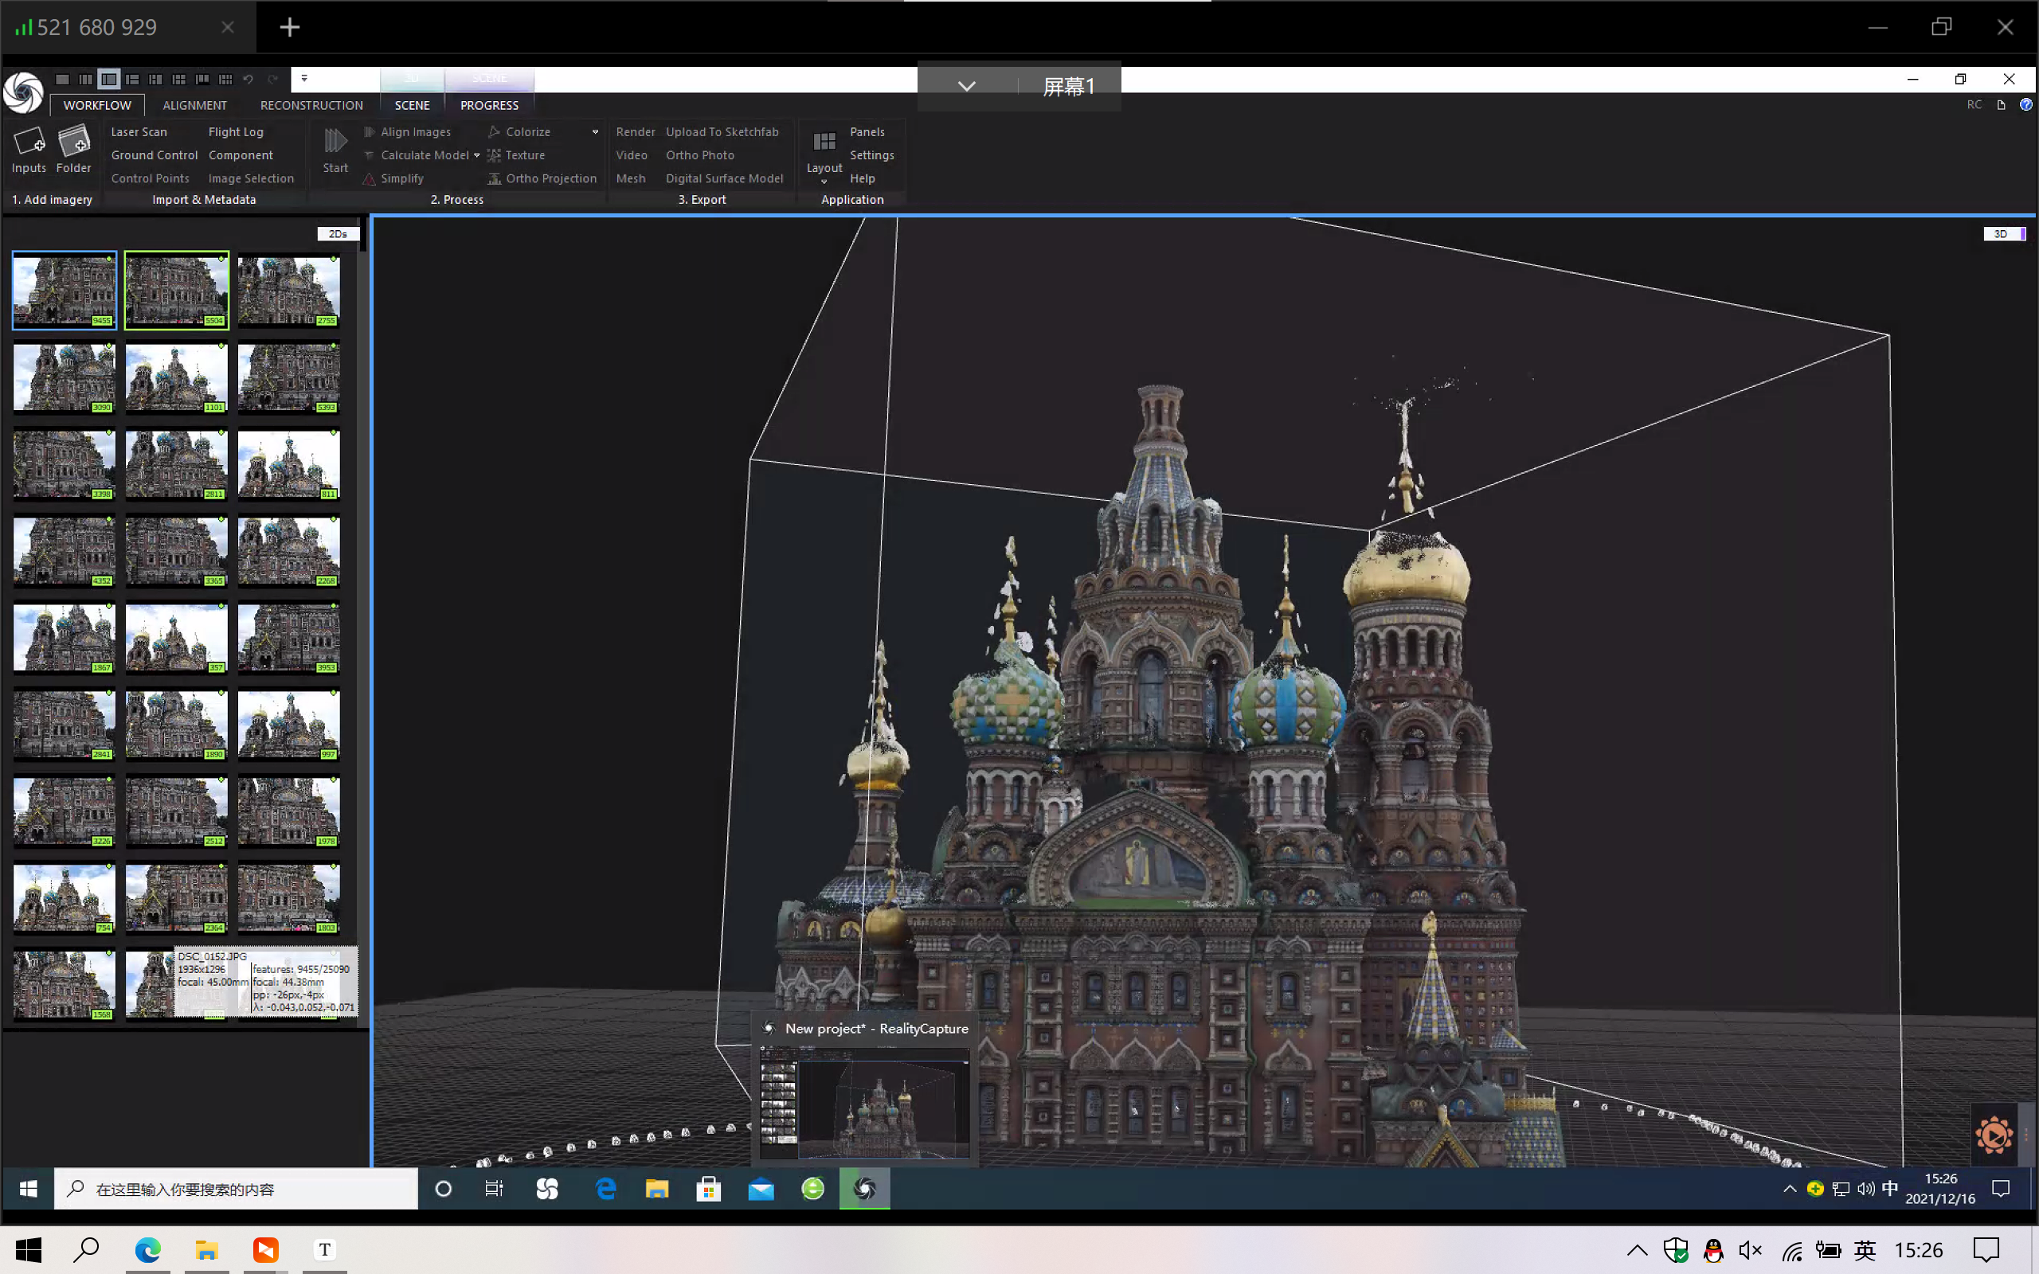The width and height of the screenshot is (2039, 1274).
Task: Open Microsoft Store in remote taskbar
Action: pyautogui.click(x=709, y=1188)
